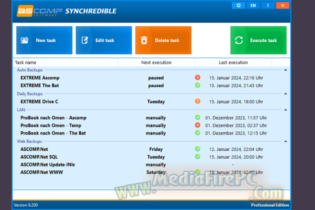Click the LAN group label

(21, 110)
